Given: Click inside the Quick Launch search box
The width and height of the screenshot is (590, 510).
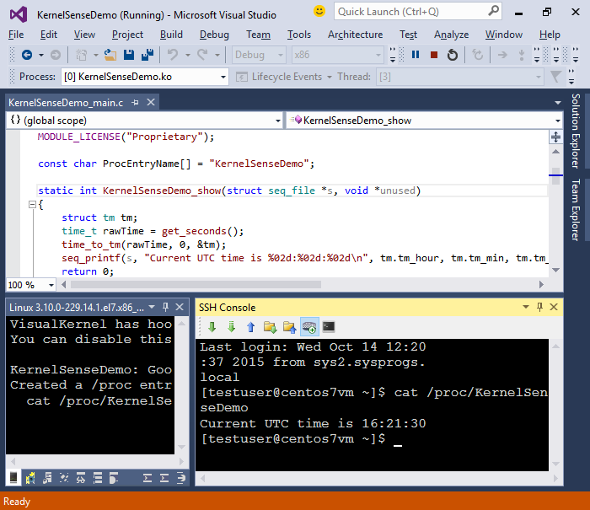Looking at the screenshot, I should [x=418, y=11].
